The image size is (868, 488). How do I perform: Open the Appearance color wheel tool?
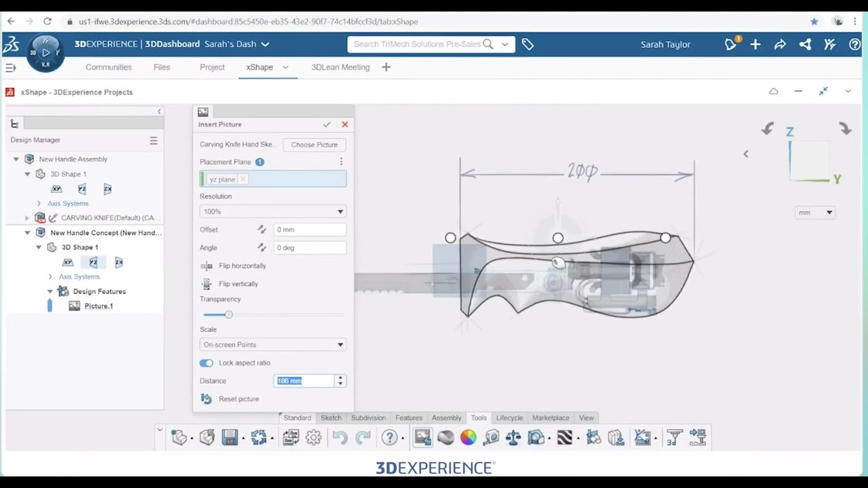tap(468, 438)
